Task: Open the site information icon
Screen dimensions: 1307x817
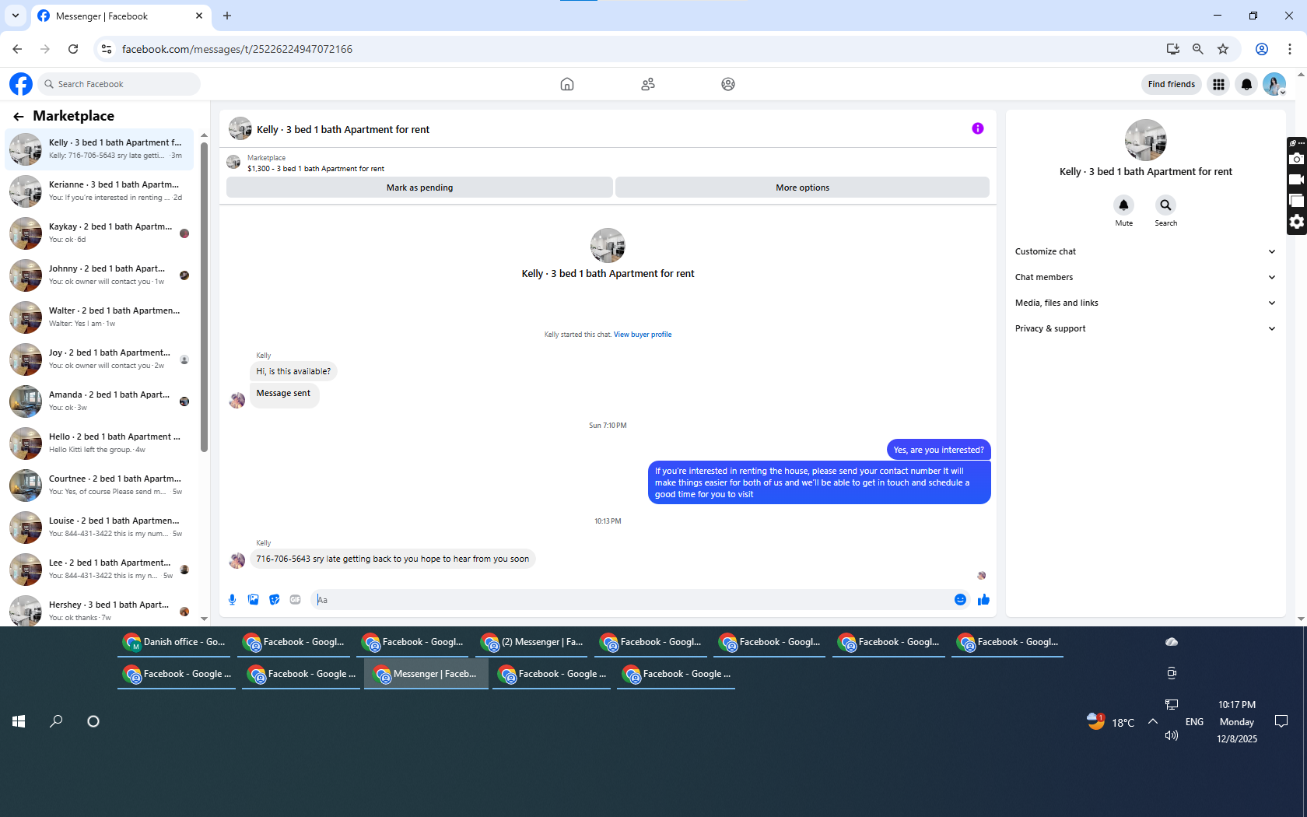Action: [107, 49]
